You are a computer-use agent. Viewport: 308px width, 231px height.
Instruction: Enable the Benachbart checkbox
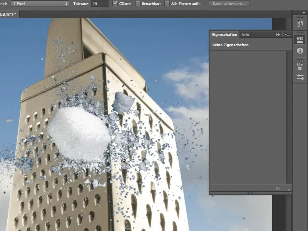click(138, 3)
